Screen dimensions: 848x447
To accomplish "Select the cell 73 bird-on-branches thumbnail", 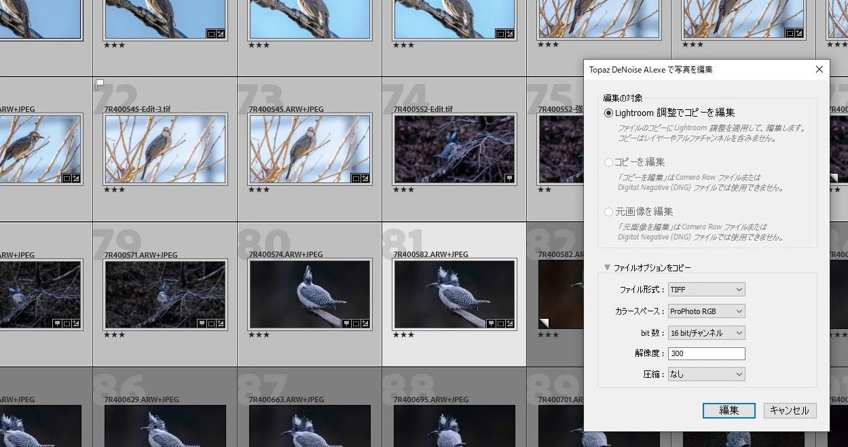I will (310, 149).
